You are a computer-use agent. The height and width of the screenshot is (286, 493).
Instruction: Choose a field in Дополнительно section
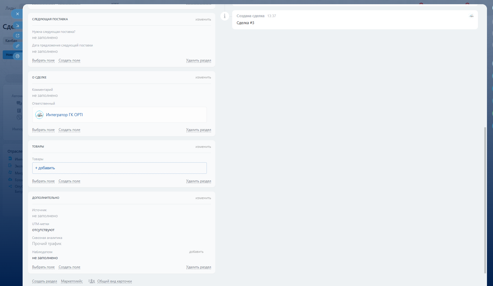pyautogui.click(x=43, y=267)
